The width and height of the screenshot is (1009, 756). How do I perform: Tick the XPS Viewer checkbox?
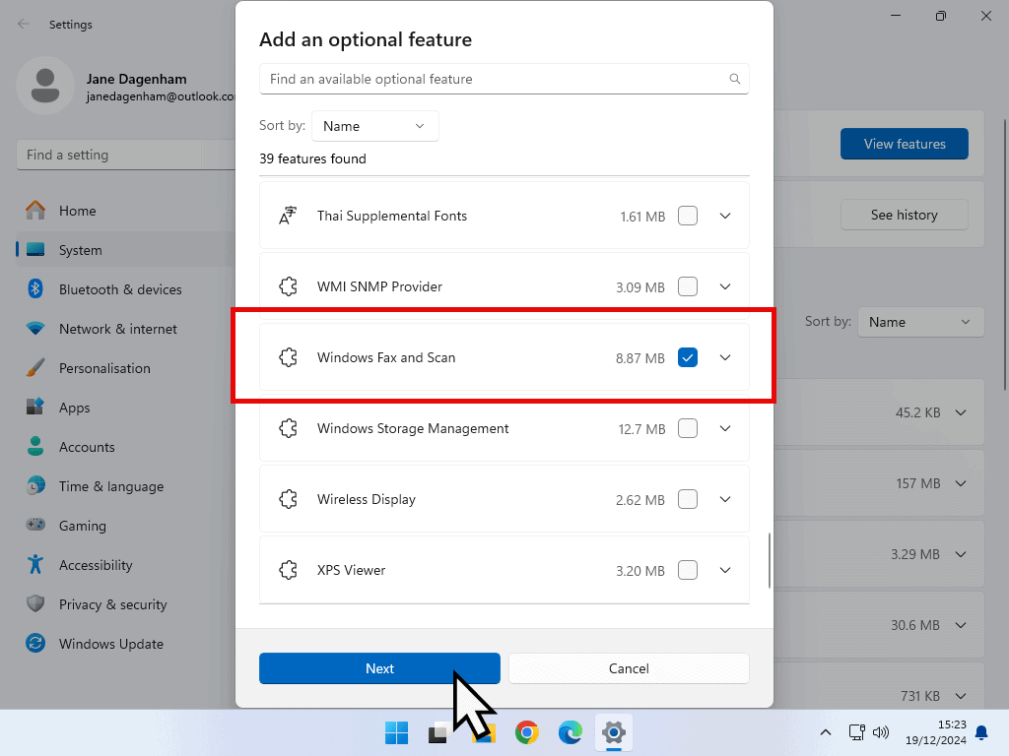click(x=687, y=570)
